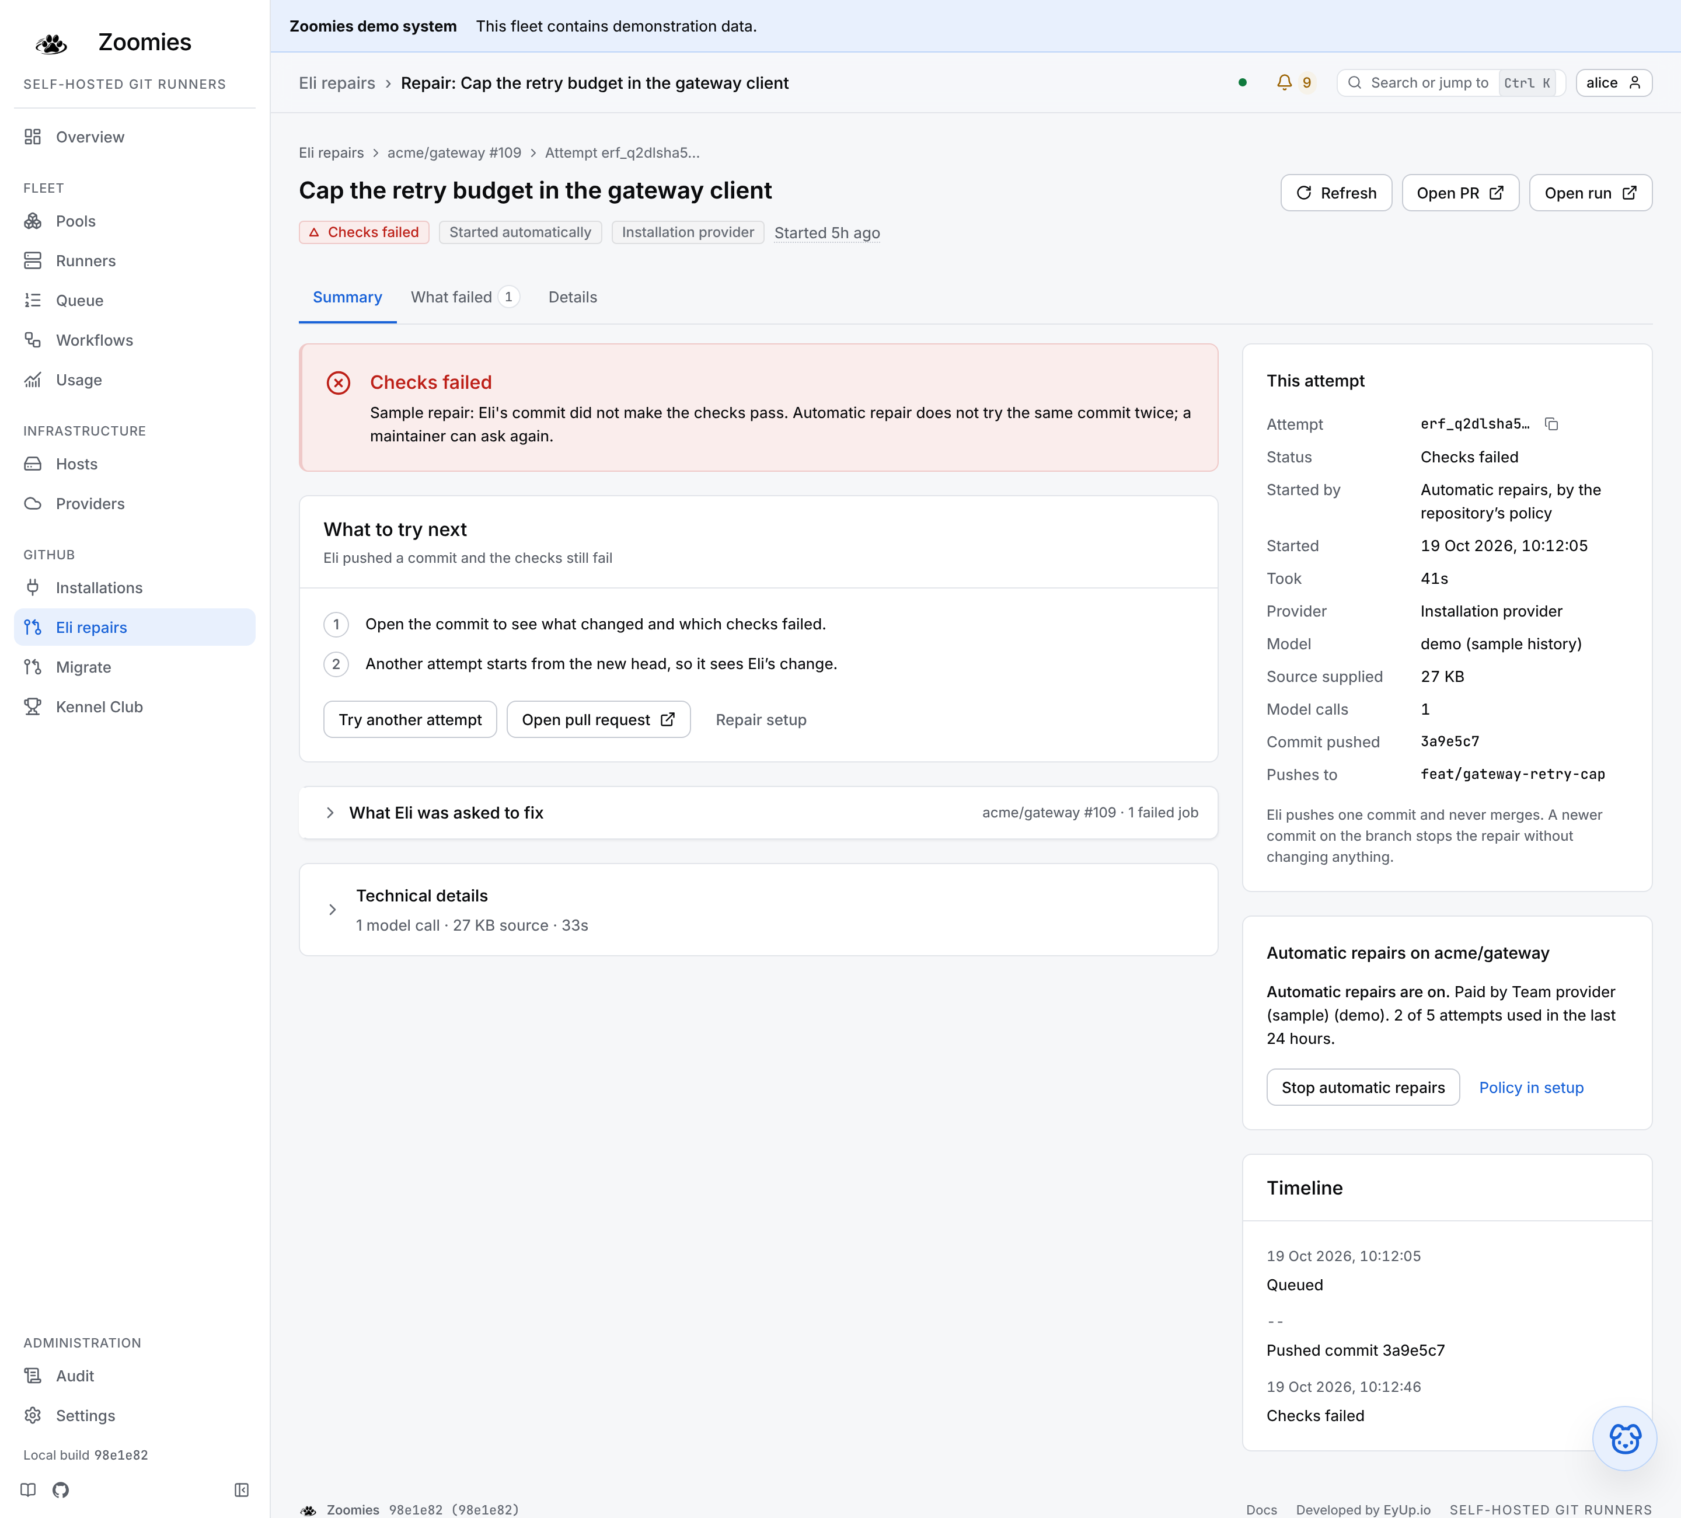
Task: Click the Open run button
Action: click(1590, 193)
